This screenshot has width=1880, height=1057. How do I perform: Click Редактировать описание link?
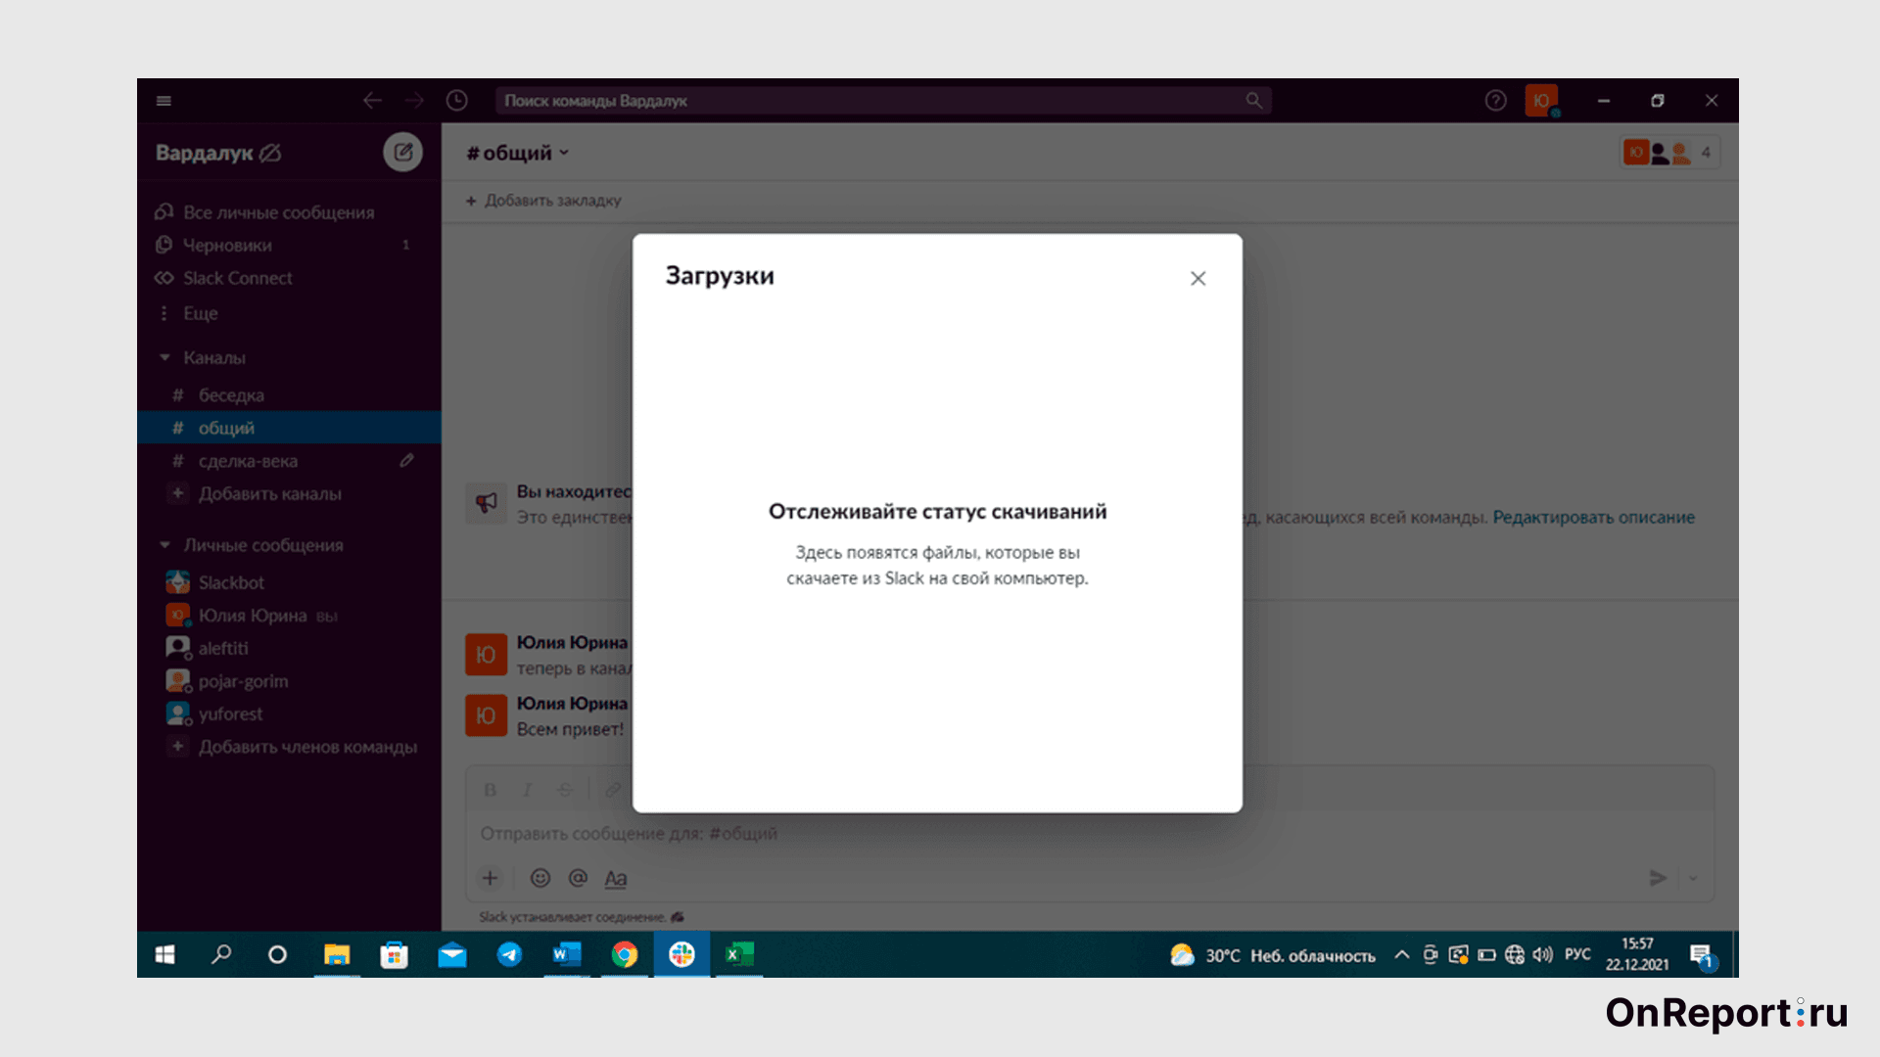[x=1593, y=518]
